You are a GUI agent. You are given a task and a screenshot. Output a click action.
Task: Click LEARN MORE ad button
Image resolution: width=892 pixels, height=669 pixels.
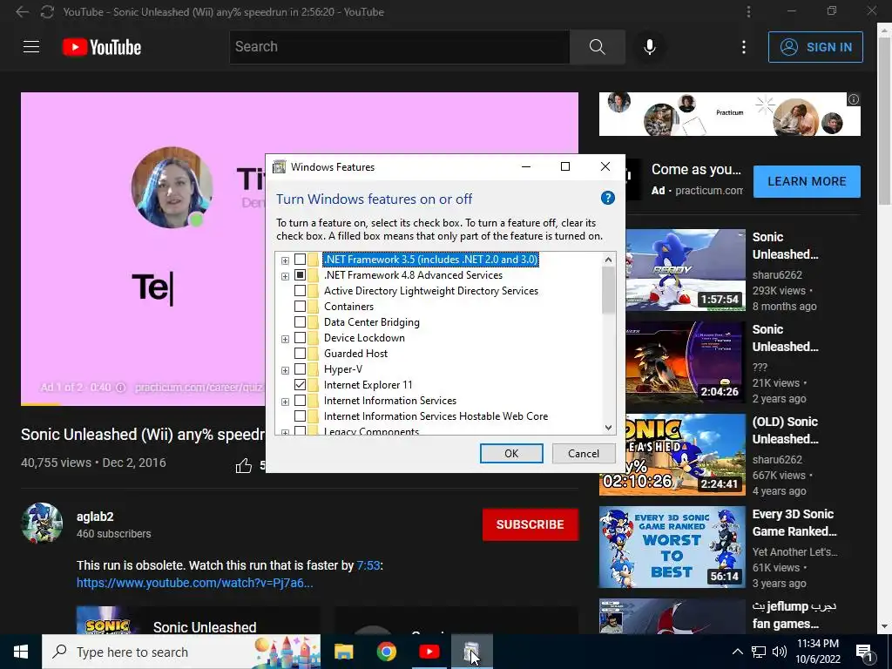[807, 181]
